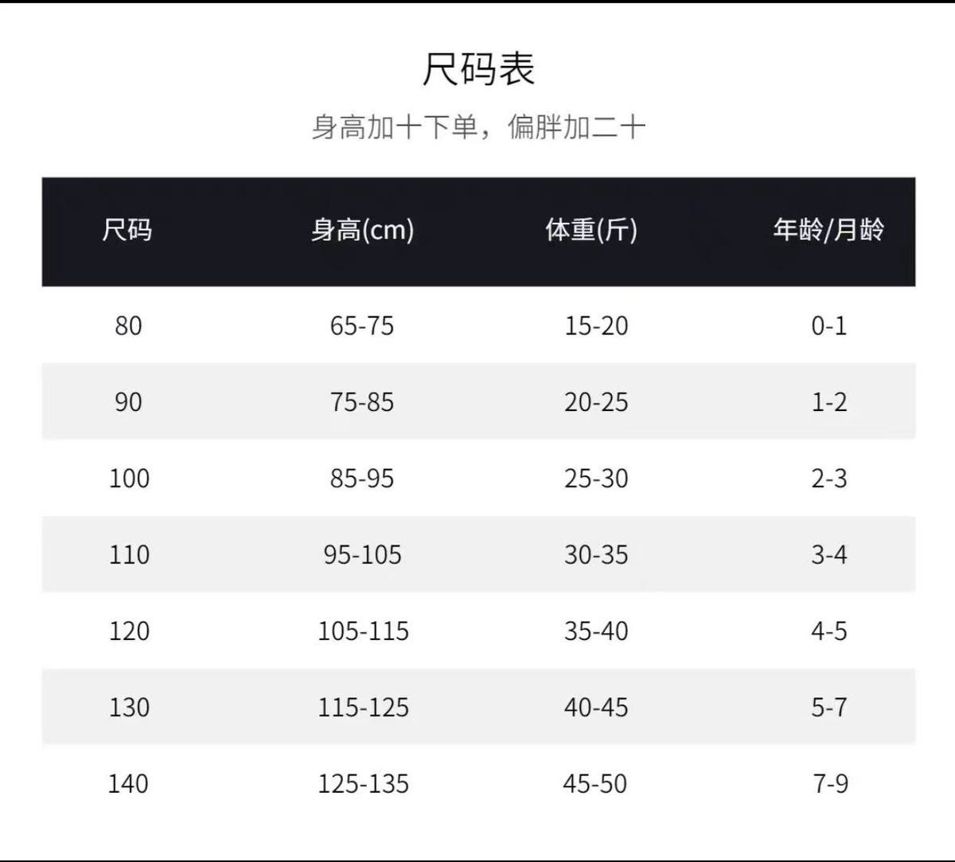
Task: Select size 80 in the first row
Action: 128,325
